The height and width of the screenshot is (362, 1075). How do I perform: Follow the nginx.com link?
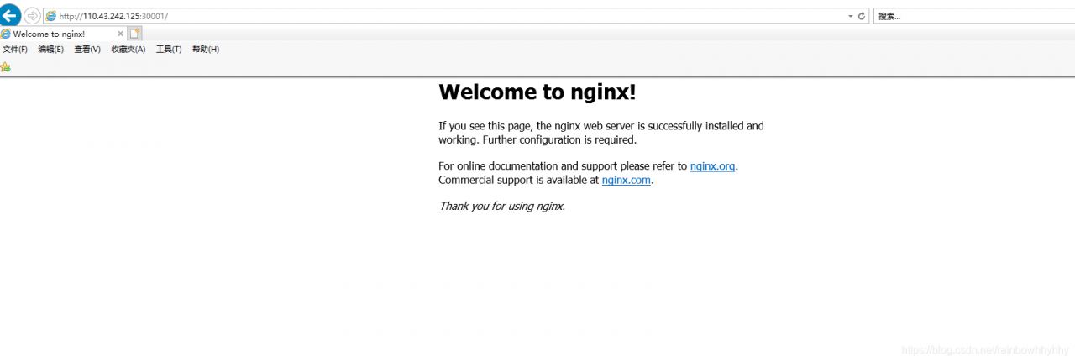tap(627, 180)
